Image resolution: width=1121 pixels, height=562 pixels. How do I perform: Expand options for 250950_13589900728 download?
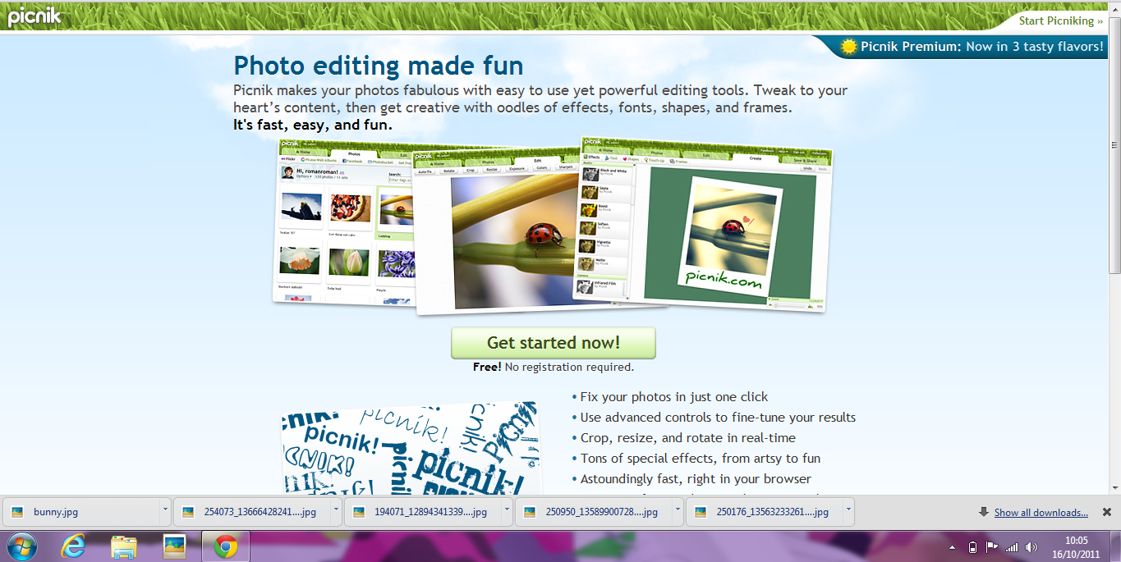tap(678, 509)
